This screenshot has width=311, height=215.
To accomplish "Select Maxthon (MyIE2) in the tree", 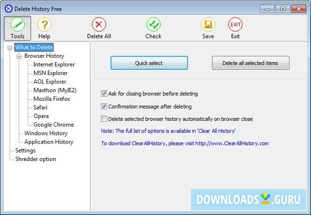I will [55, 90].
